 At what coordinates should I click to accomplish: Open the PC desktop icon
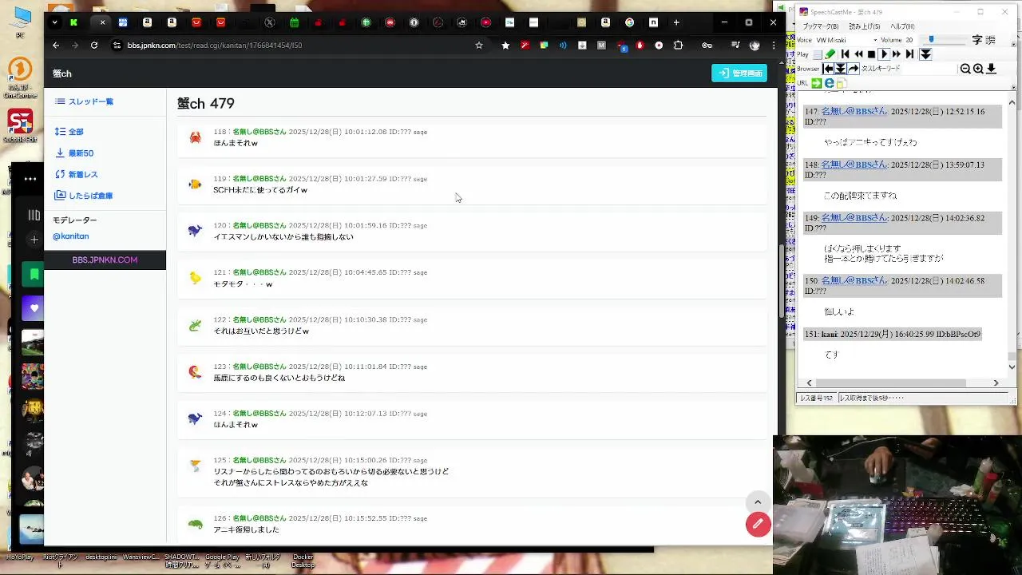click(x=21, y=24)
